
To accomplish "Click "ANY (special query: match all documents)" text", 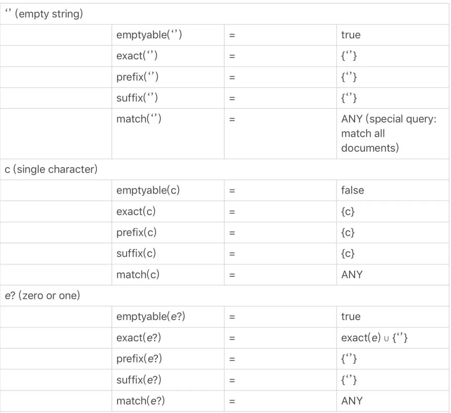I will point(388,133).
